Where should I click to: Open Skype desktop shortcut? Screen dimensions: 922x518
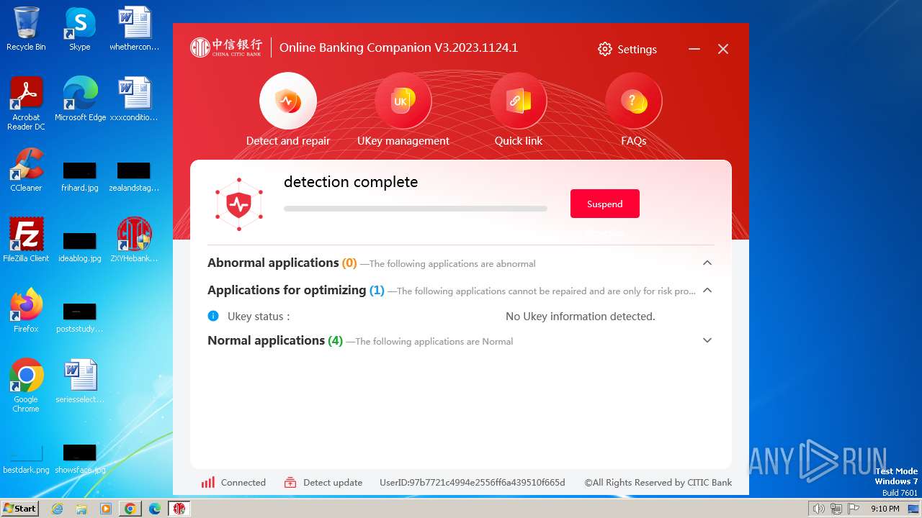click(x=80, y=29)
